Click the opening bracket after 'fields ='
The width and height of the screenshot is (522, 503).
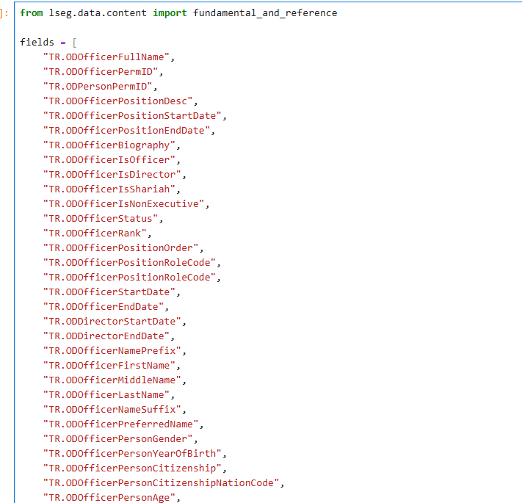tap(75, 43)
